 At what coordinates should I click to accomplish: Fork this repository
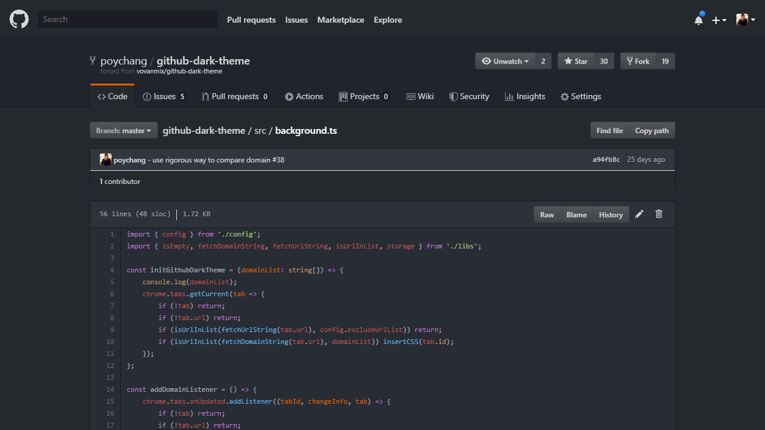(x=638, y=62)
